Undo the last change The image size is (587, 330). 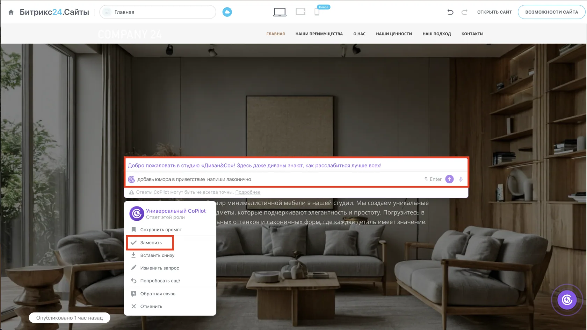point(450,12)
